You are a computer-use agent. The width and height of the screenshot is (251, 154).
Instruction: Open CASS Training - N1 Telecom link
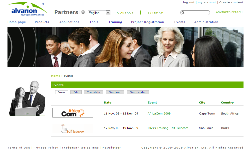tap(168, 128)
